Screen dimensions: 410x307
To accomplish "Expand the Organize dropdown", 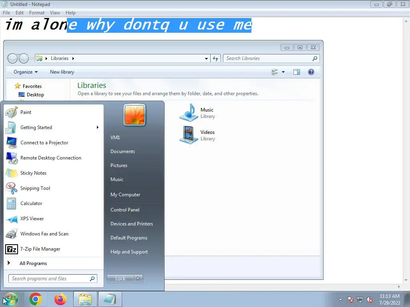I will click(25, 72).
